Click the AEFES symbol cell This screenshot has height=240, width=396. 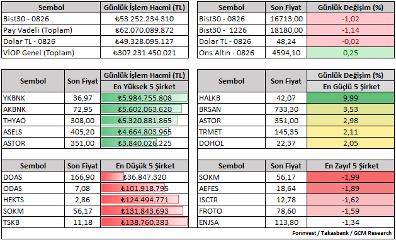231,188
